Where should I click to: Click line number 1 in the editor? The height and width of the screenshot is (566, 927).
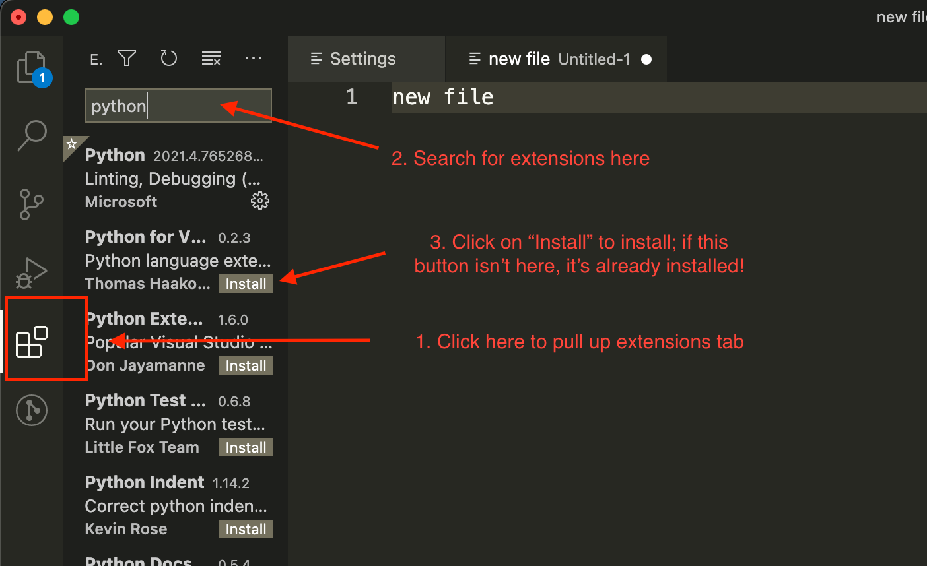coord(351,98)
